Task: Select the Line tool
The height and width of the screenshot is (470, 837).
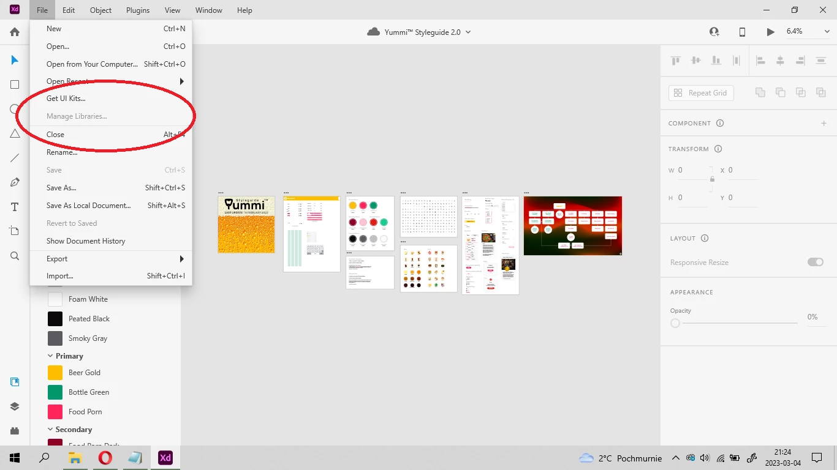Action: coord(15,158)
